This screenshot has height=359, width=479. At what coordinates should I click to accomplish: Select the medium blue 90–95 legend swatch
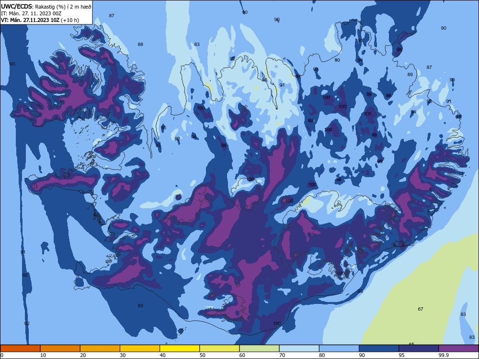point(379,348)
